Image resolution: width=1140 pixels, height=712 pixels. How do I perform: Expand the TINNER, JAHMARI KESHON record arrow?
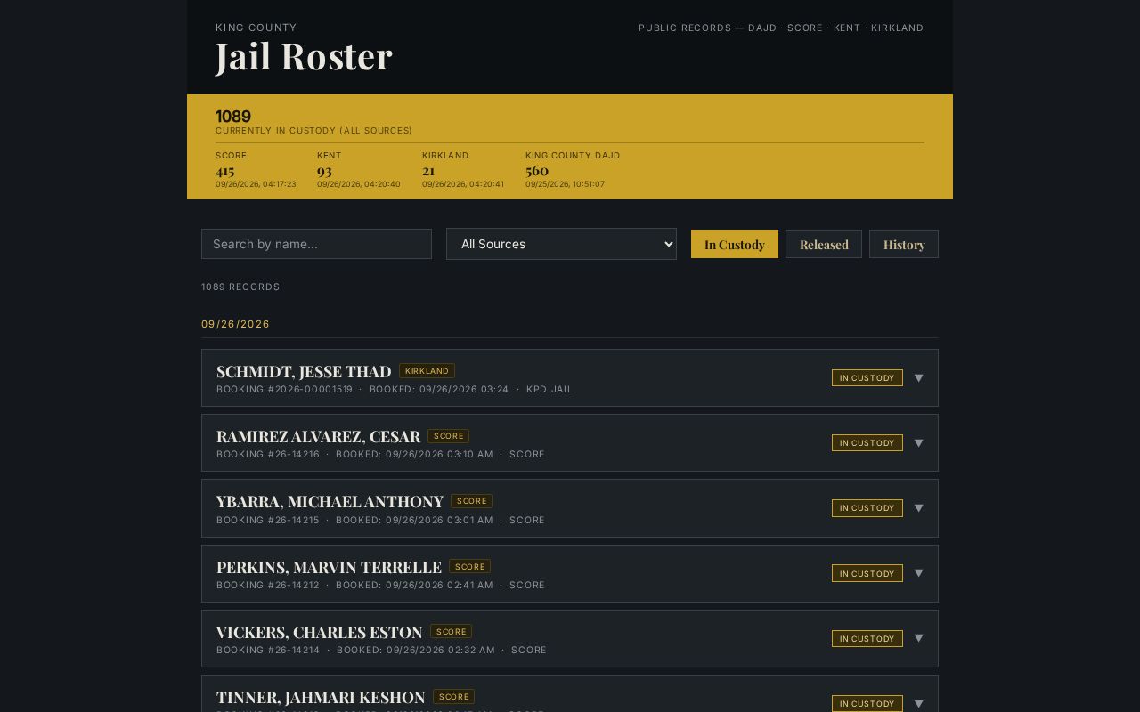coord(918,703)
